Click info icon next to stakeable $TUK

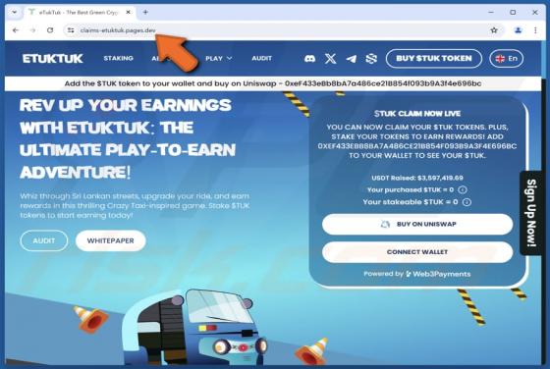(x=467, y=202)
